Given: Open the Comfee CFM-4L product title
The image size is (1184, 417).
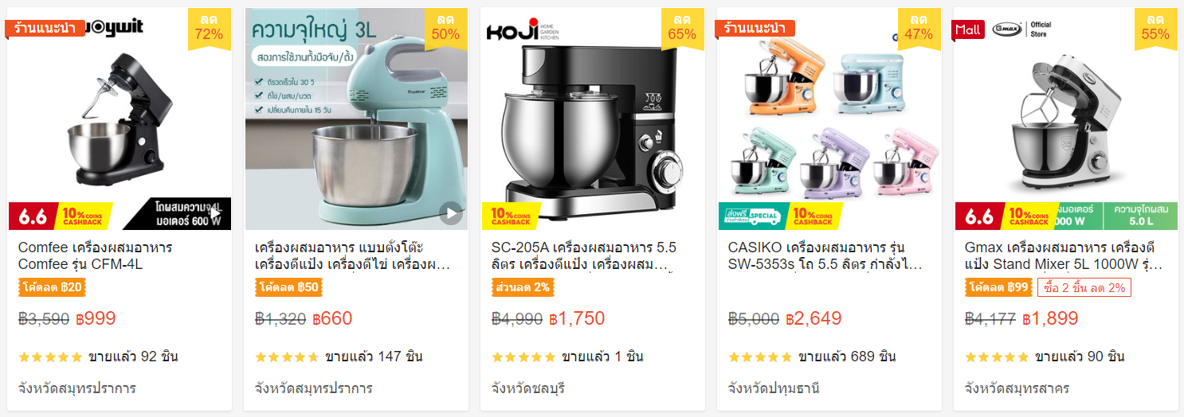Looking at the screenshot, I should (96, 255).
